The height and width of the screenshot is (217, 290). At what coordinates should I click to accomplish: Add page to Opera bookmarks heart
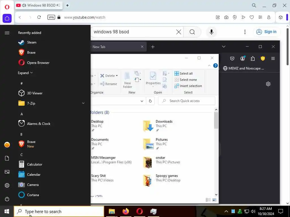tap(252, 17)
